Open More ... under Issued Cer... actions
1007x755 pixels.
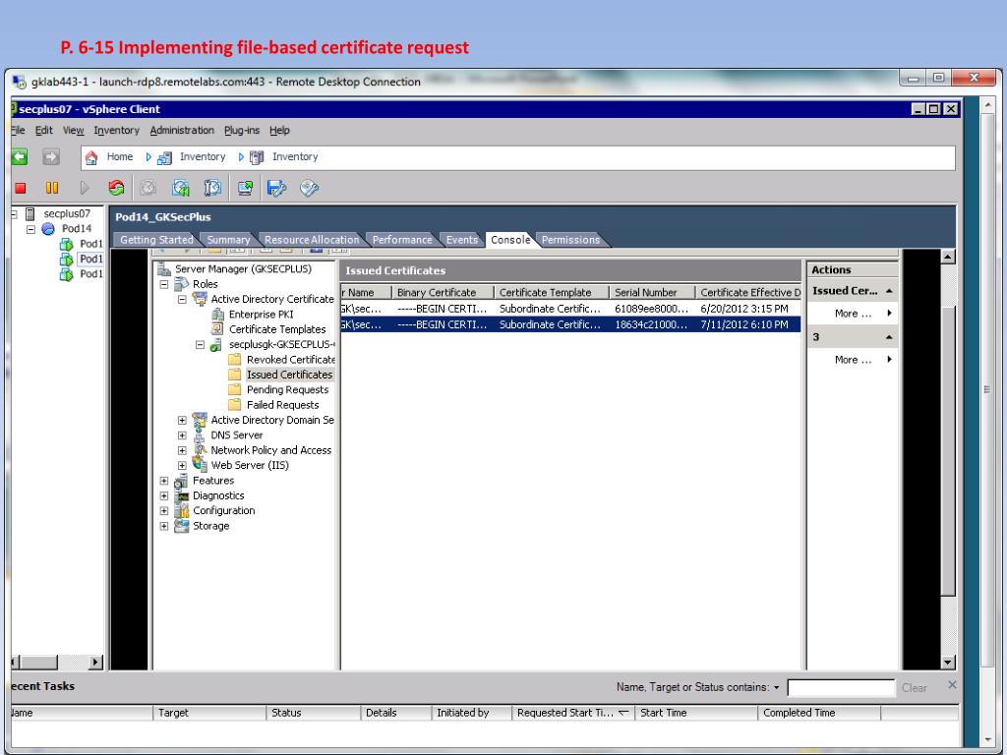tap(853, 314)
